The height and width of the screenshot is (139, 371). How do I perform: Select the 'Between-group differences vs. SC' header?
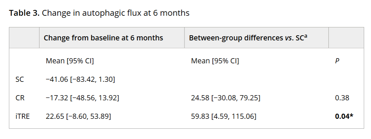tap(245, 38)
